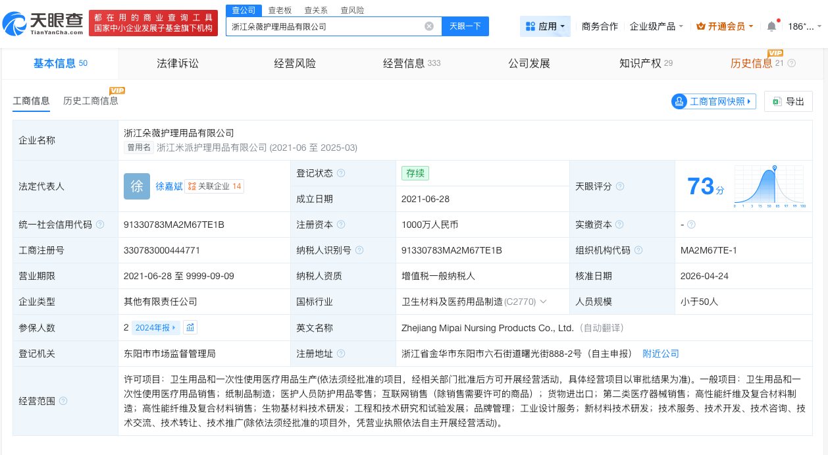This screenshot has width=828, height=455.
Task: Click the clear input icon in search box
Action: [429, 26]
